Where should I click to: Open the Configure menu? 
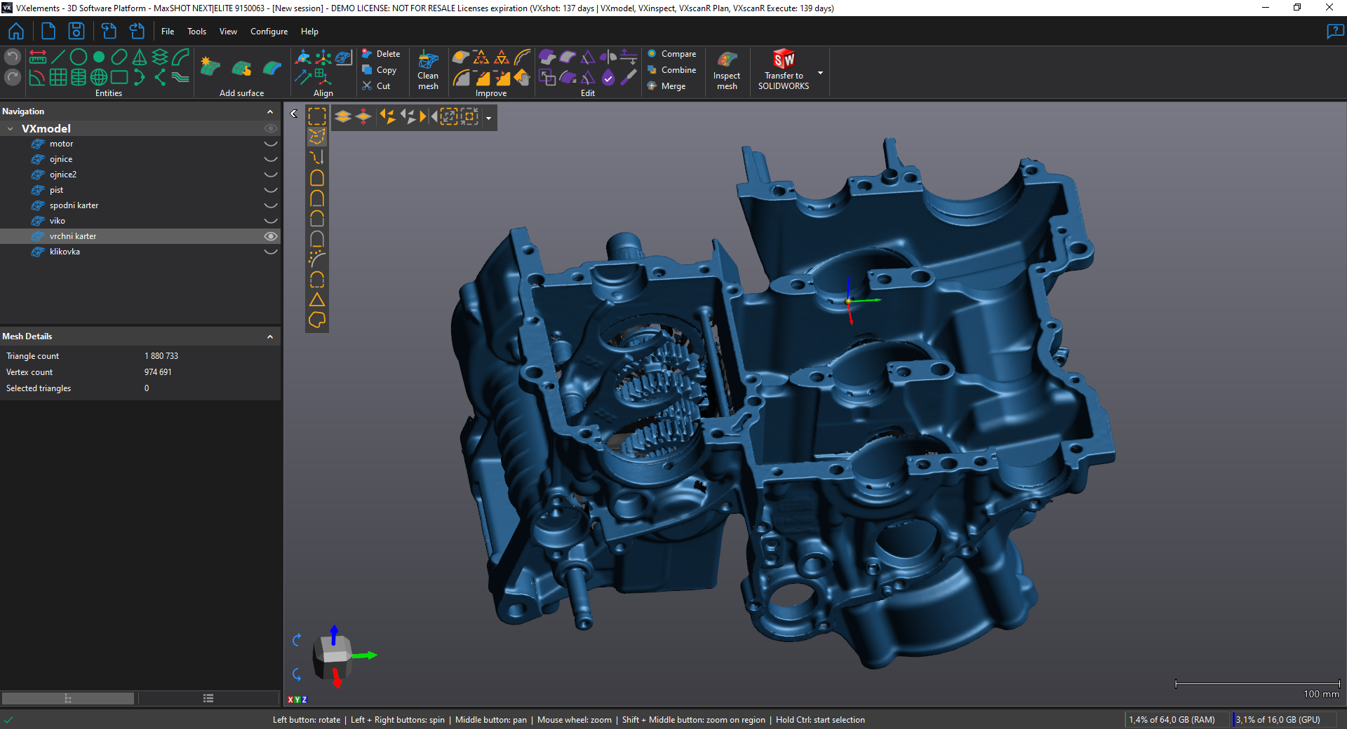(269, 32)
